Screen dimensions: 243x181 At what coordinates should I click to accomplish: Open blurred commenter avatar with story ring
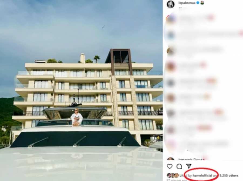pyautogui.click(x=170, y=19)
